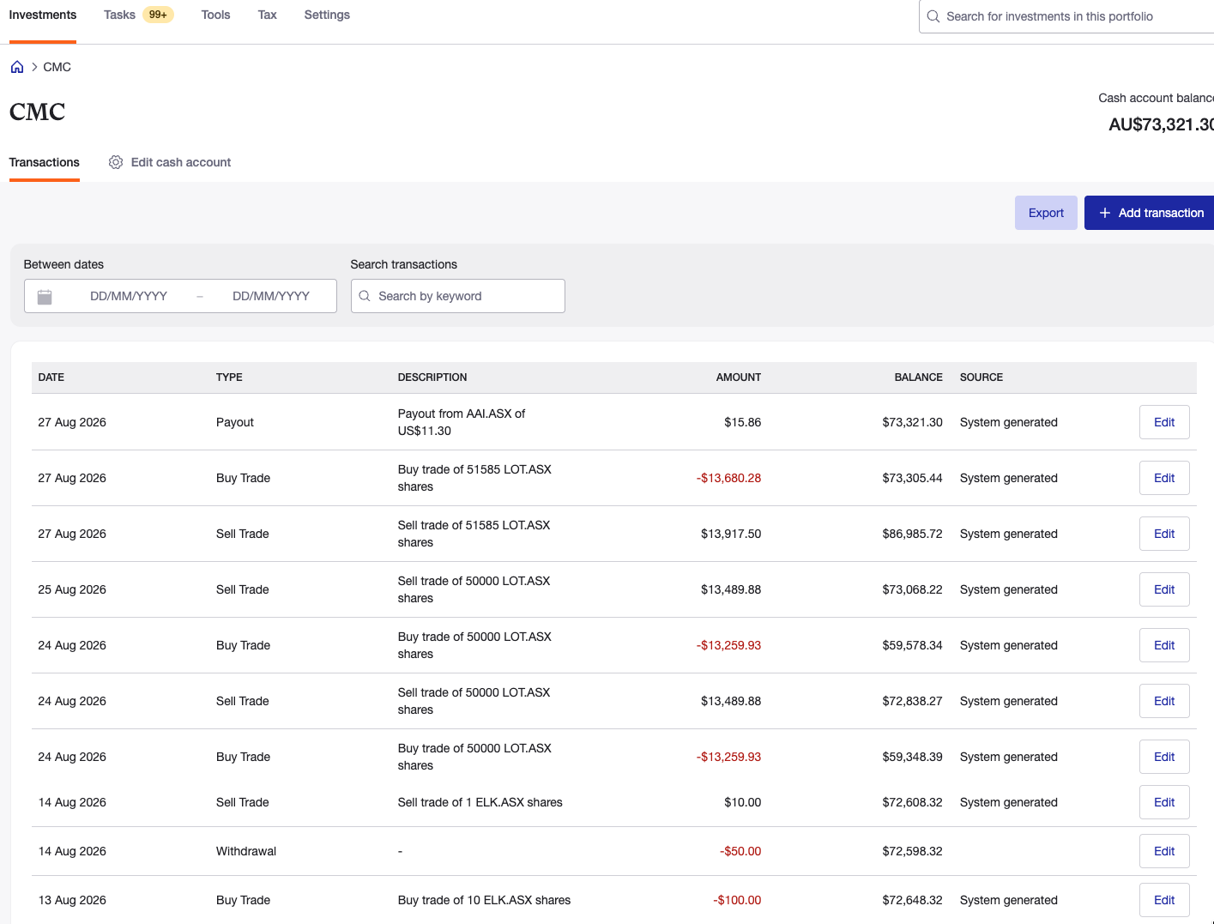Open the Tools menu
Image resolution: width=1214 pixels, height=924 pixels.
pyautogui.click(x=215, y=15)
